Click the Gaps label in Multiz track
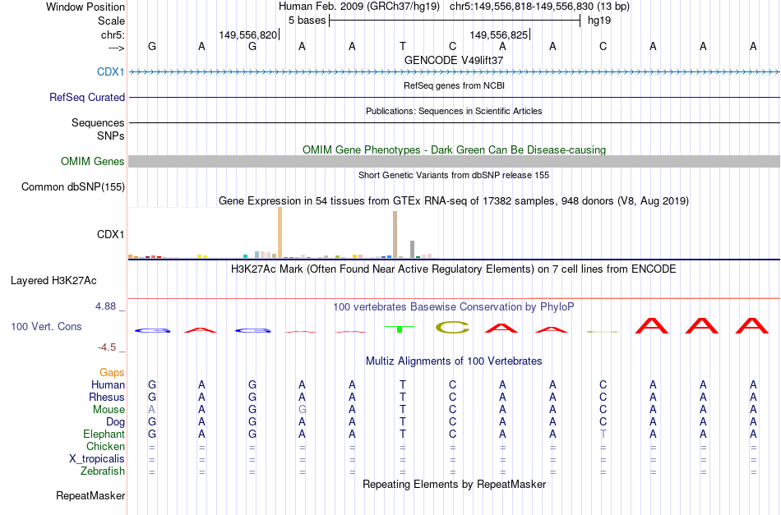The height and width of the screenshot is (515, 781). coord(112,372)
